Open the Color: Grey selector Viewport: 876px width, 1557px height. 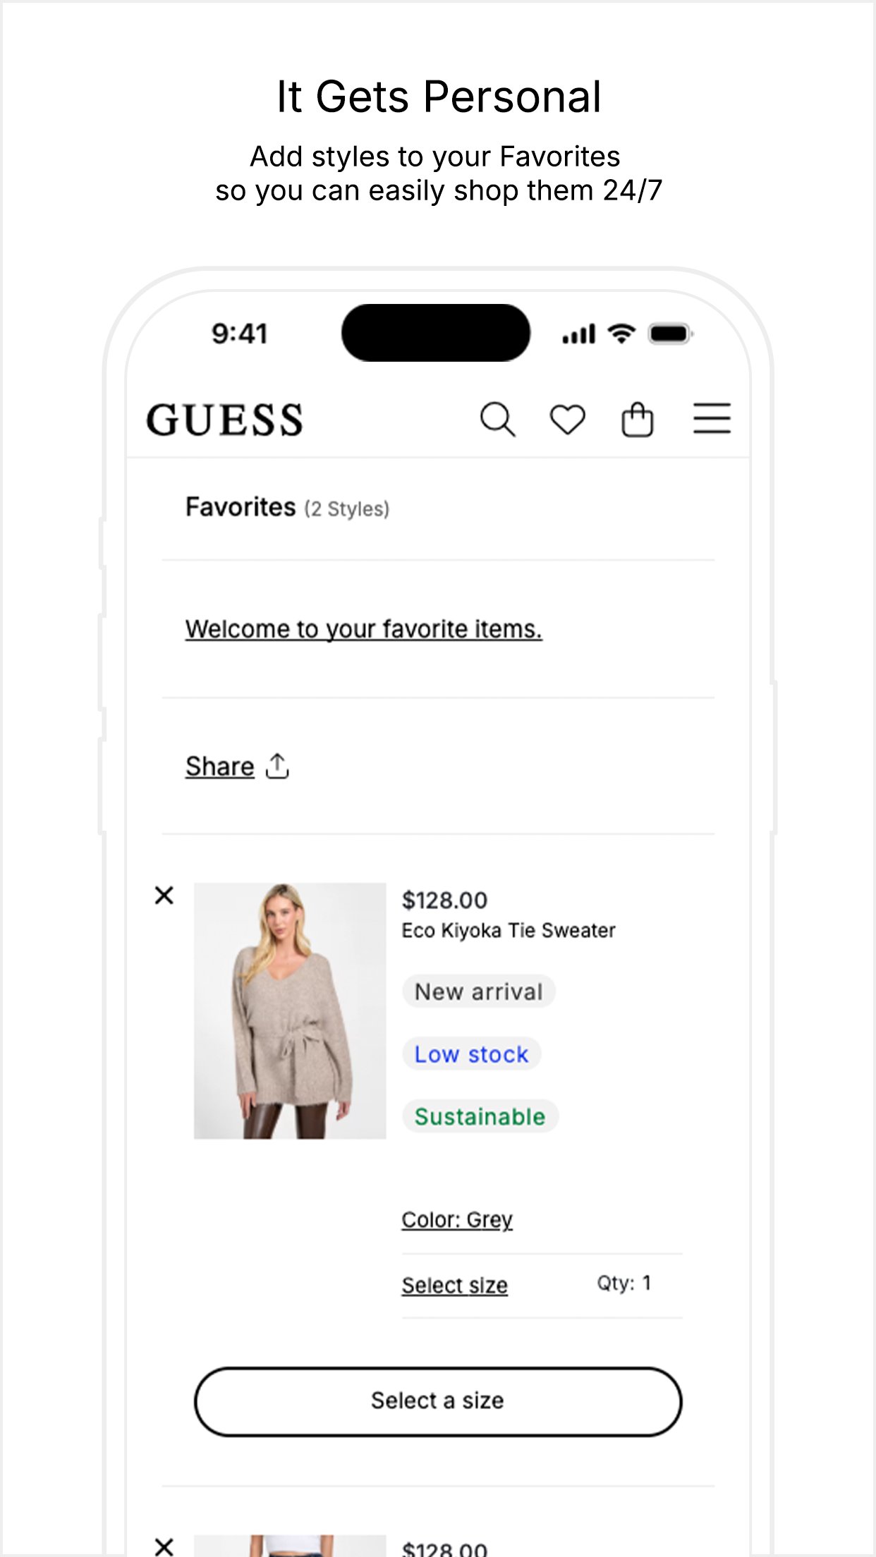[457, 1219]
